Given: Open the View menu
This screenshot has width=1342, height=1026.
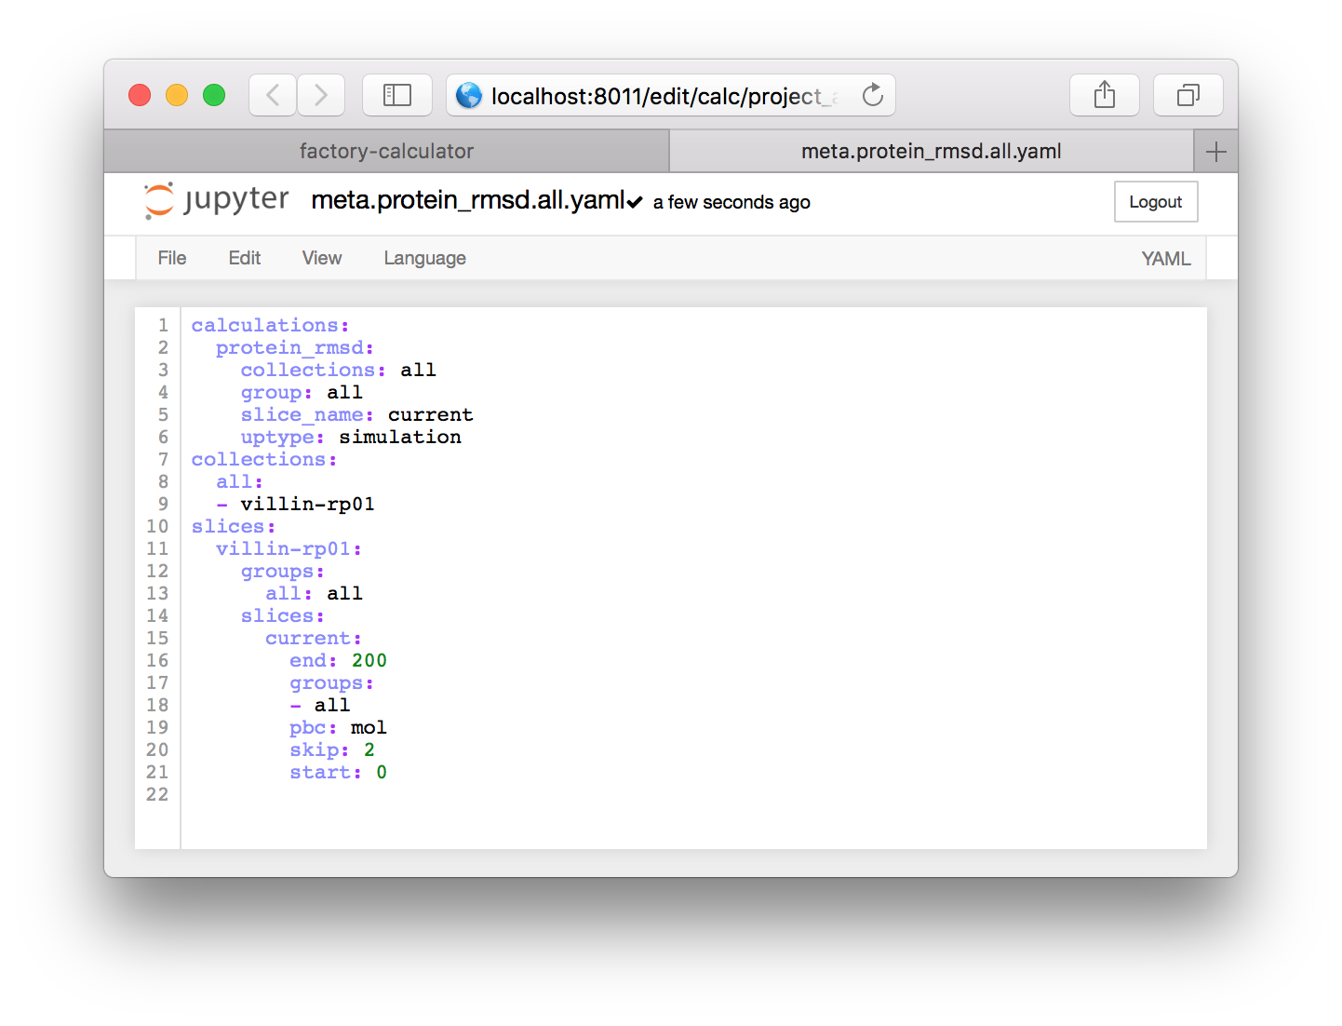Looking at the screenshot, I should pos(322,258).
